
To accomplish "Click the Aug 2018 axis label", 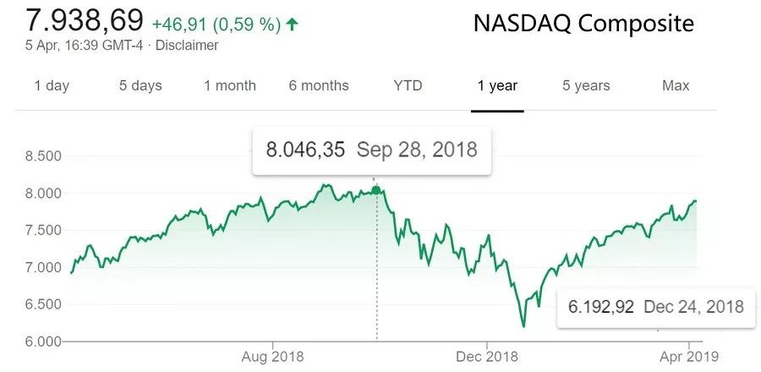I will click(272, 357).
